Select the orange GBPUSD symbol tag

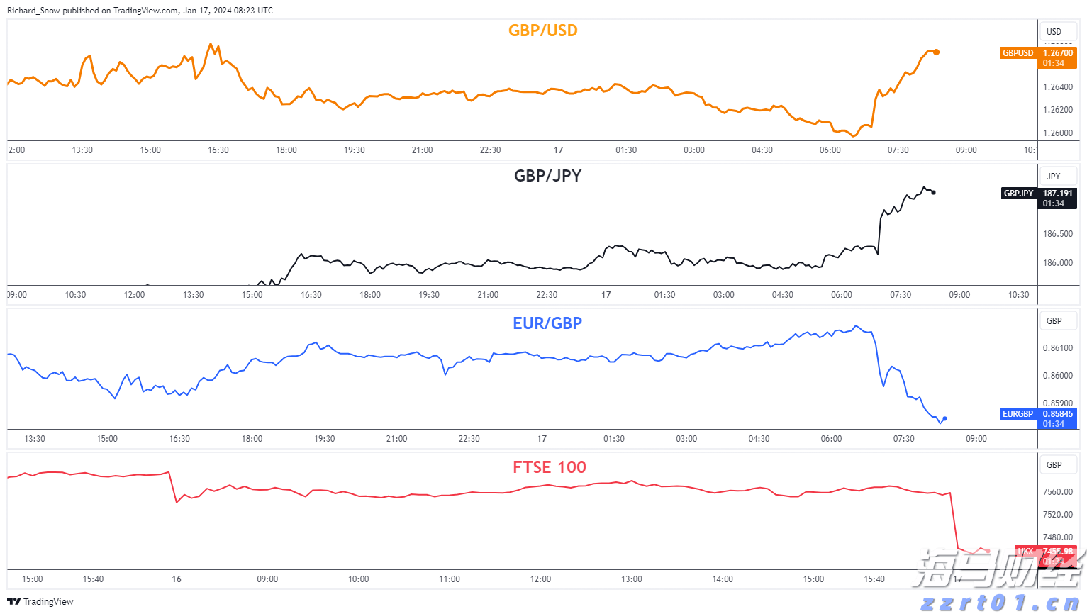click(1018, 53)
